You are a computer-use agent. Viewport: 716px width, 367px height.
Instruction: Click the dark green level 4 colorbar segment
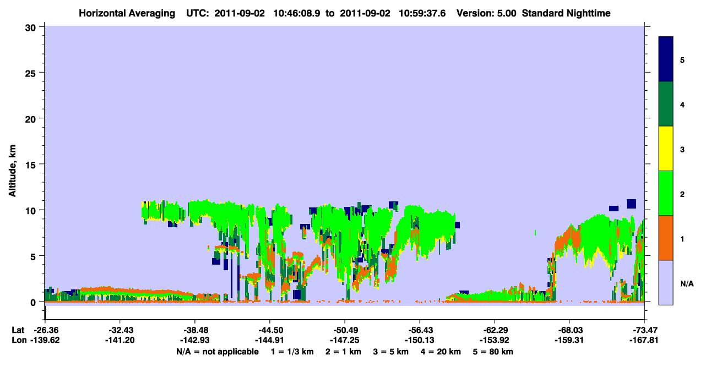[x=666, y=104]
